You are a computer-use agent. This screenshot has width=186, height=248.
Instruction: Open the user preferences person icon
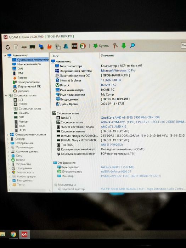(66, 46)
